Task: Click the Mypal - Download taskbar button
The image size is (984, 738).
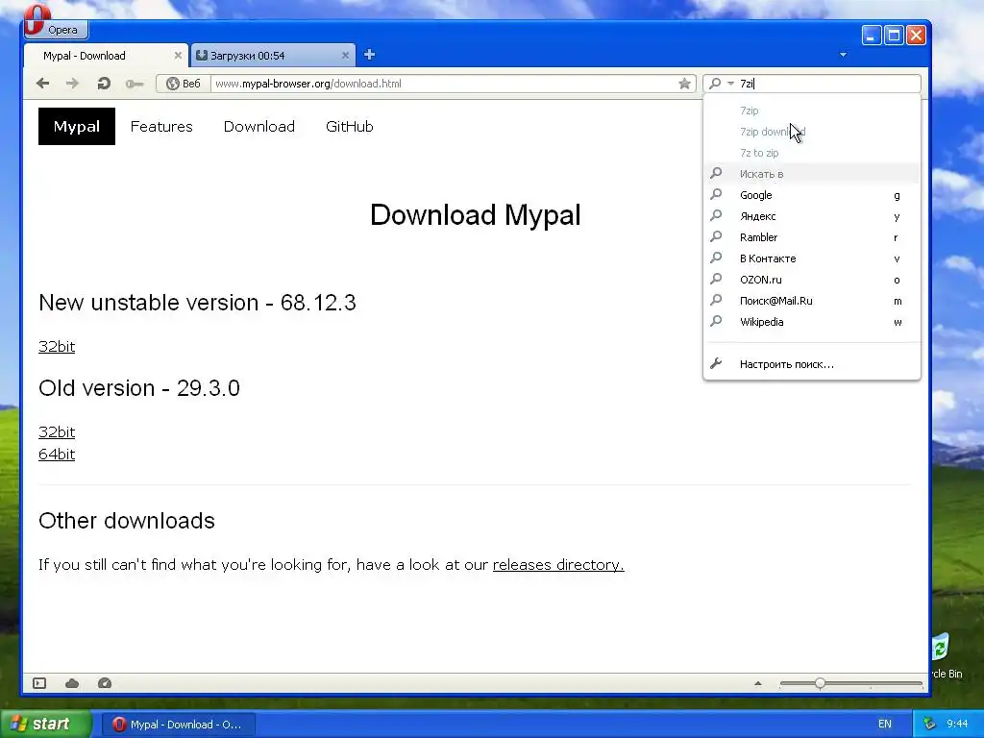Action: click(177, 725)
